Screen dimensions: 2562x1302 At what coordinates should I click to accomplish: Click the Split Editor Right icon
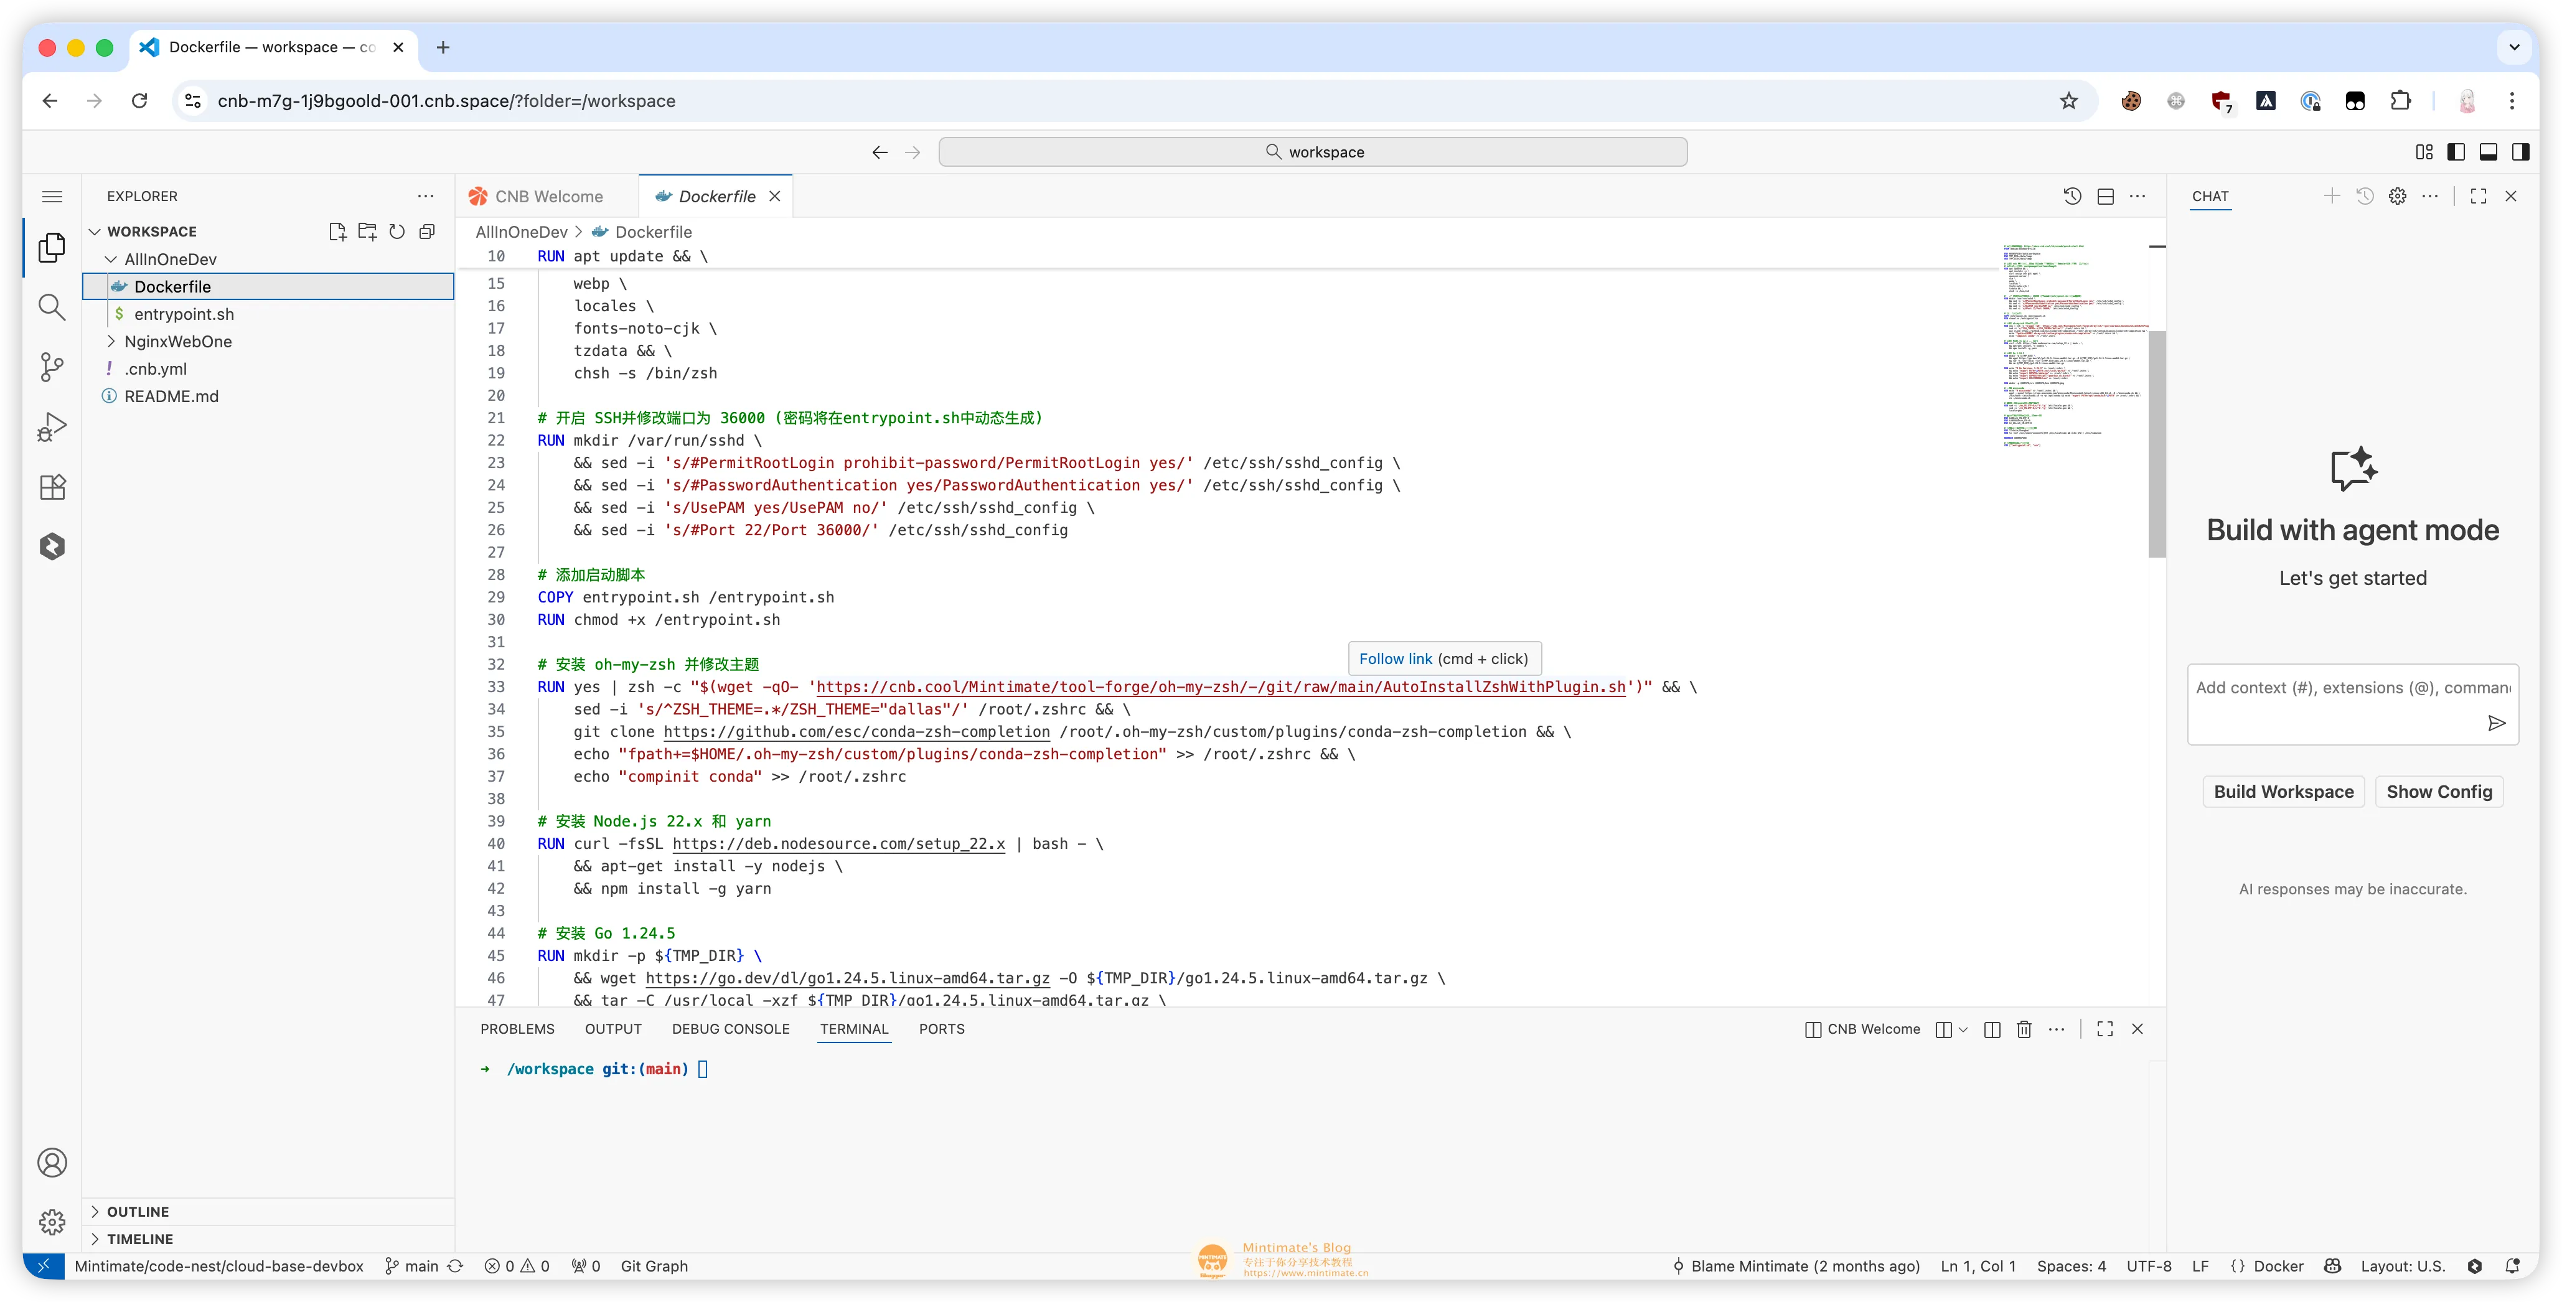[2106, 197]
